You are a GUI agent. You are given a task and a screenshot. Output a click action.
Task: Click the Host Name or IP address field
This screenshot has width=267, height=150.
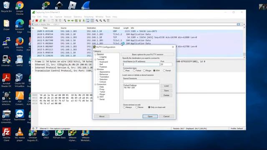point(141,65)
